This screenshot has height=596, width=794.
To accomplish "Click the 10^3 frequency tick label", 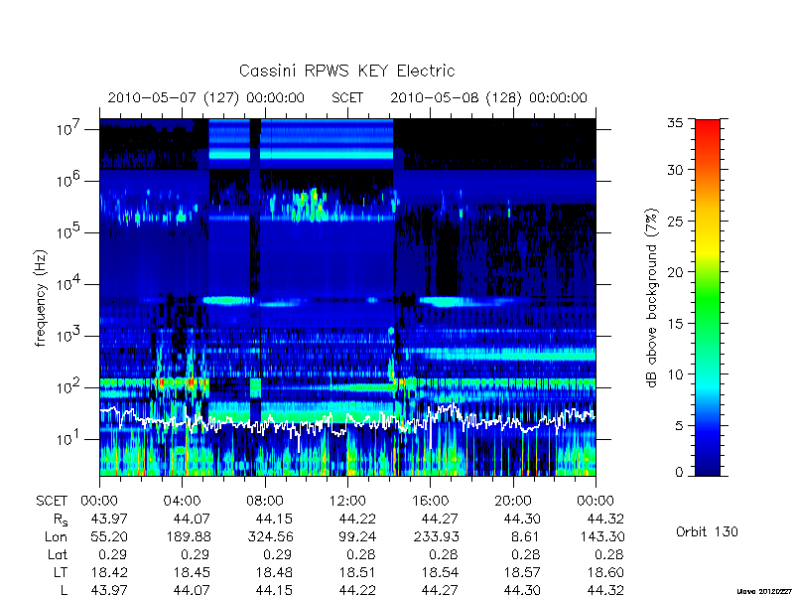I will (x=69, y=336).
